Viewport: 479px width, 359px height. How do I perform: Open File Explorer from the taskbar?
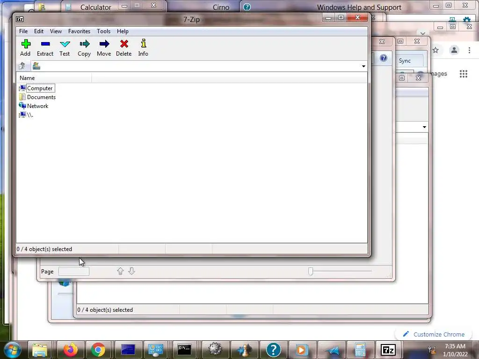(40, 350)
